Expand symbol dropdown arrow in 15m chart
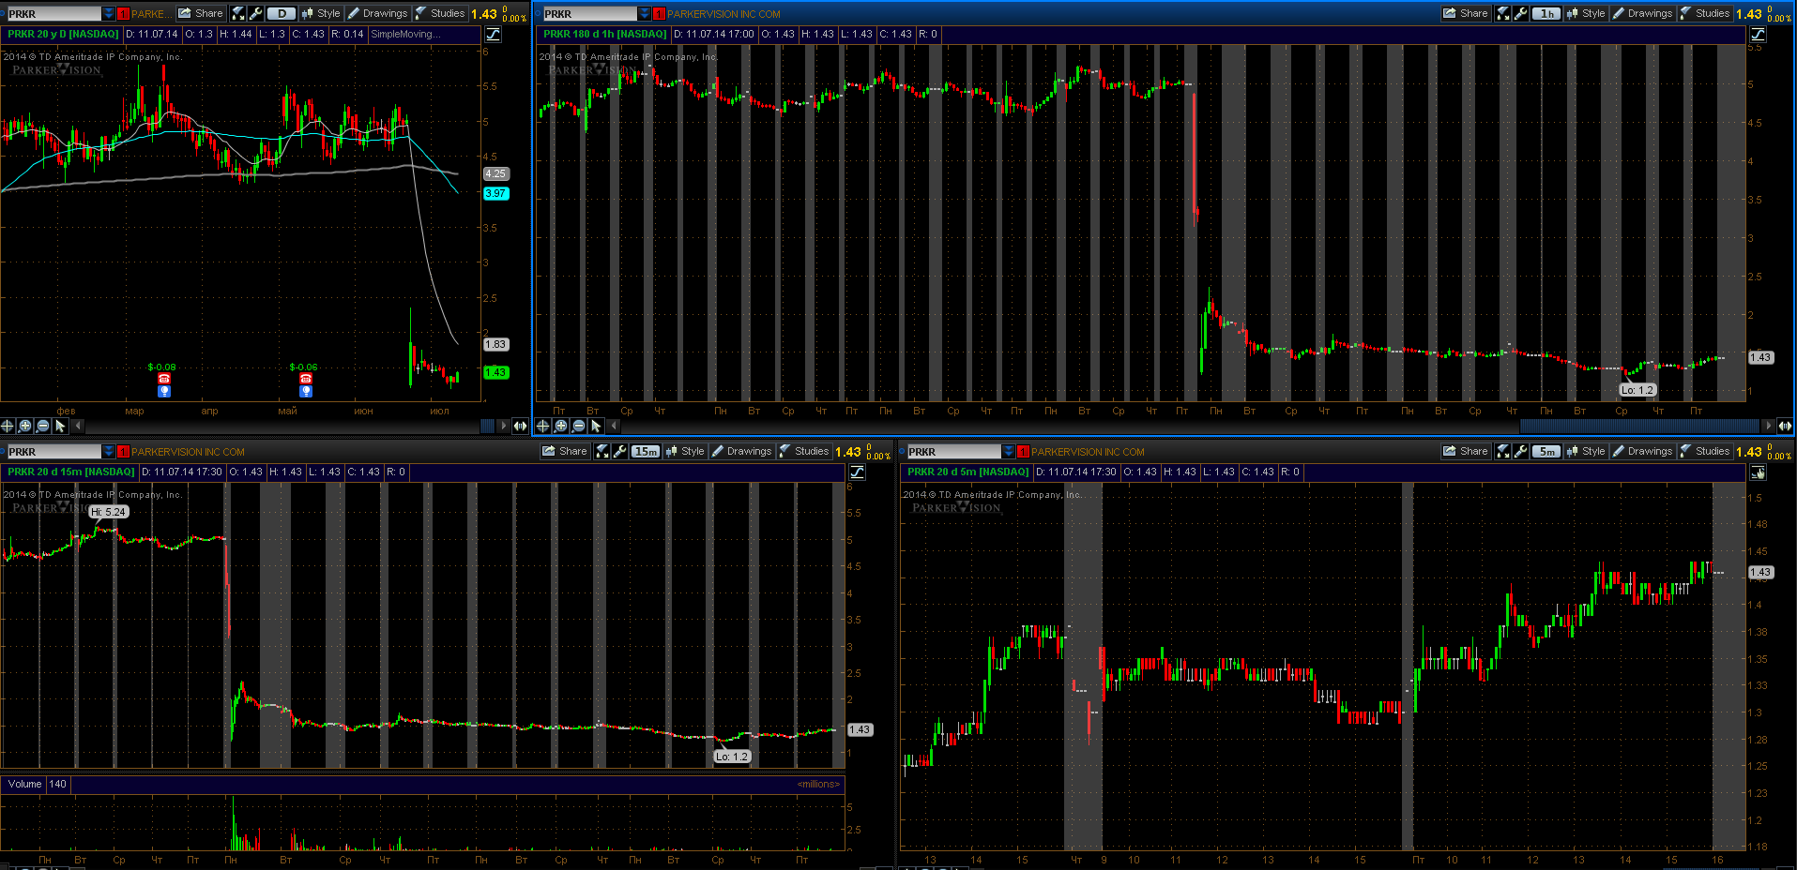This screenshot has width=1797, height=870. click(109, 451)
